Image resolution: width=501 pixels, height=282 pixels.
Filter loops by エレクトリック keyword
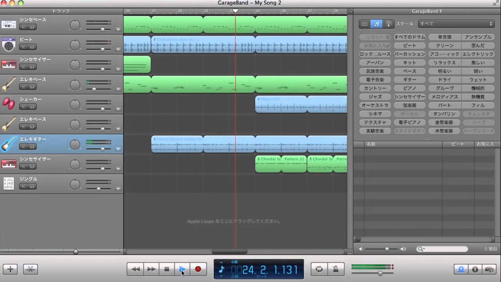478,54
